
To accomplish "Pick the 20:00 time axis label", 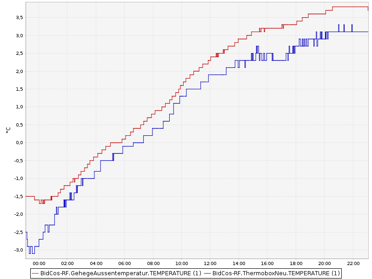I will [x=324, y=264].
